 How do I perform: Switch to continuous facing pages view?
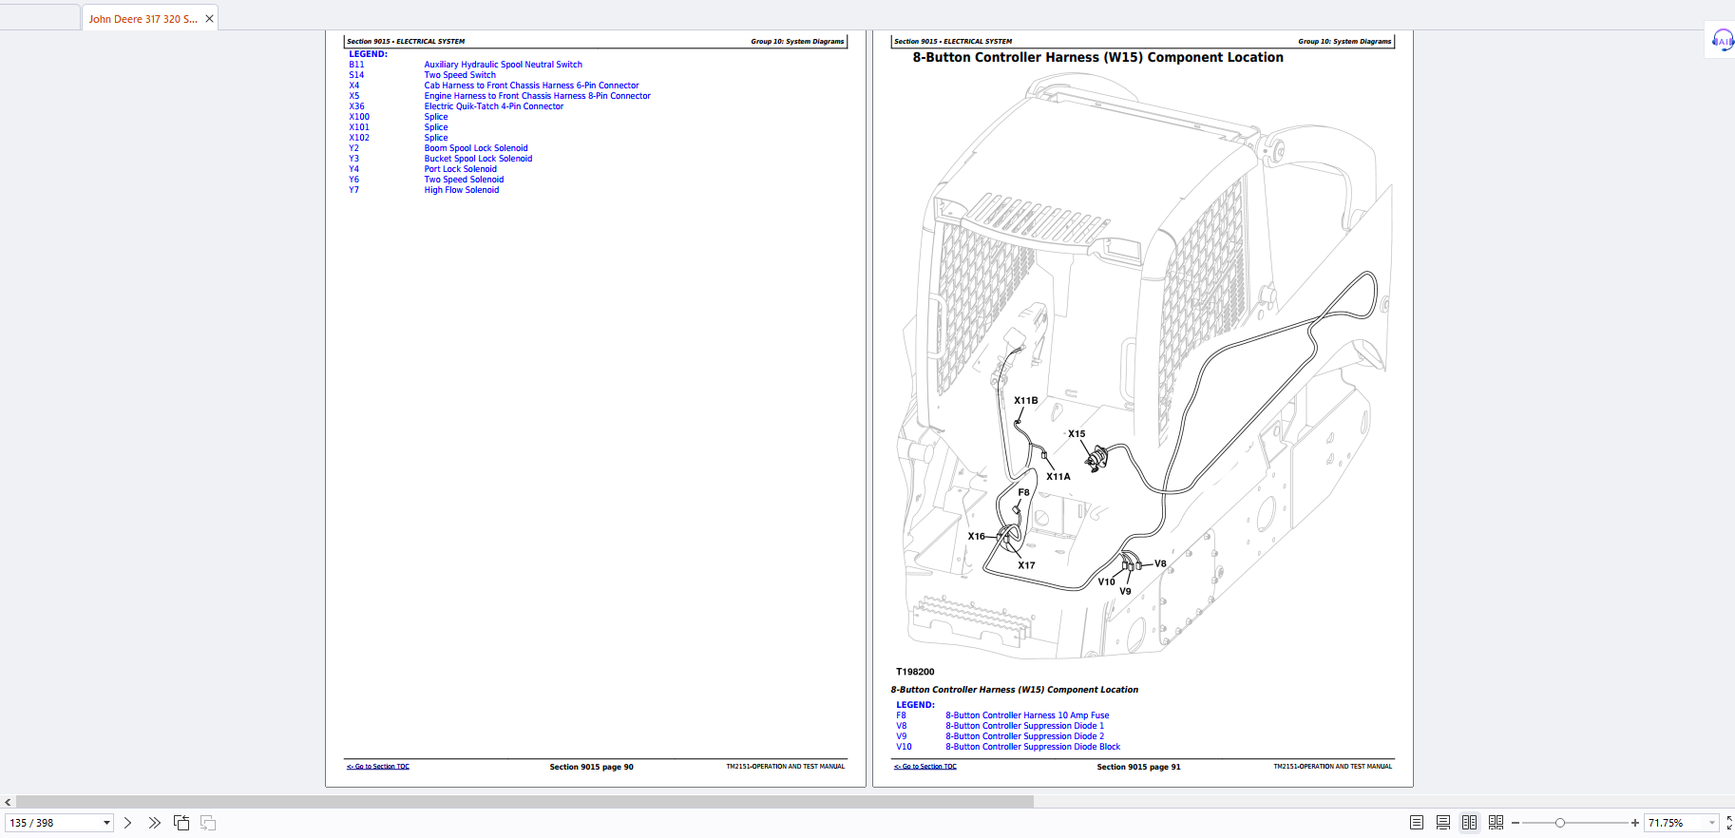click(1497, 823)
